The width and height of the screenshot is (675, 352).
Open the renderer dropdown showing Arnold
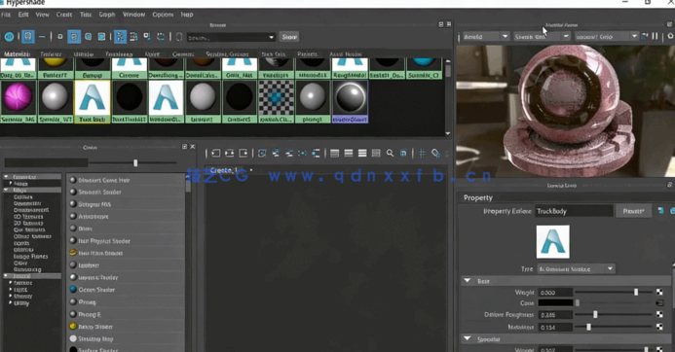[x=486, y=37]
